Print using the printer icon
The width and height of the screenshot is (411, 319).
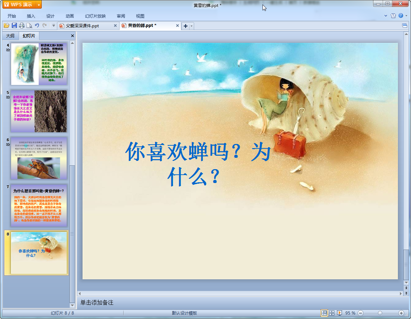pos(22,26)
